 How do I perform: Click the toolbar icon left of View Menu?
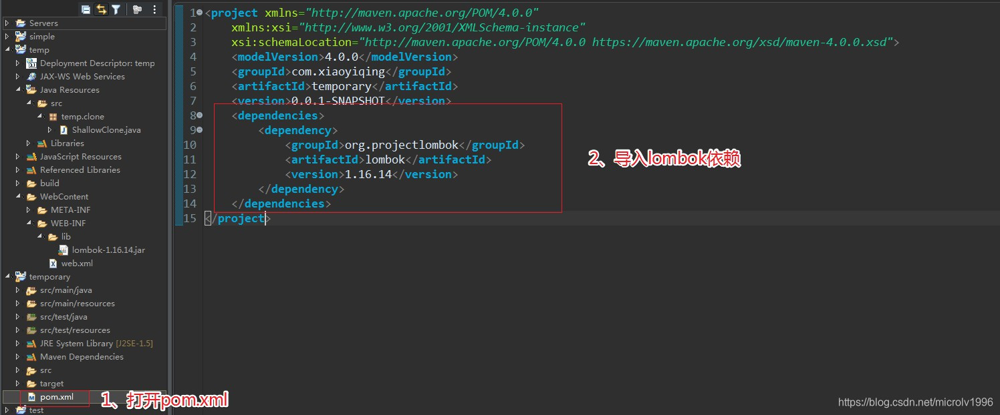click(x=137, y=9)
